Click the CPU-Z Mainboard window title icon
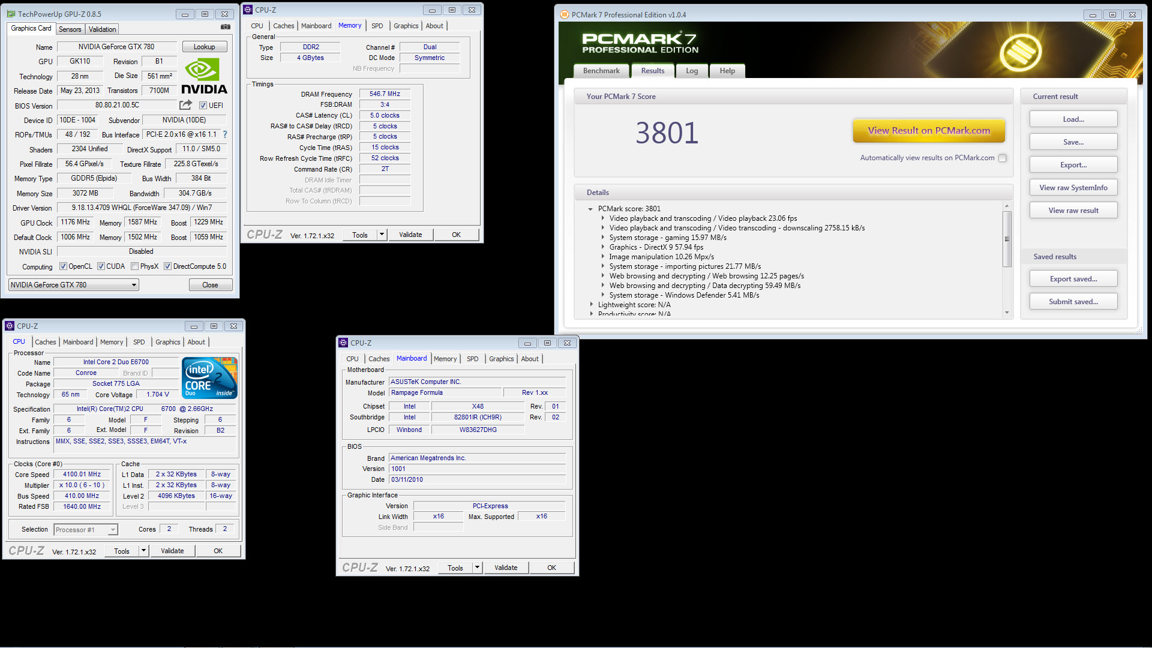Screen dimensions: 1152x648 coord(343,343)
